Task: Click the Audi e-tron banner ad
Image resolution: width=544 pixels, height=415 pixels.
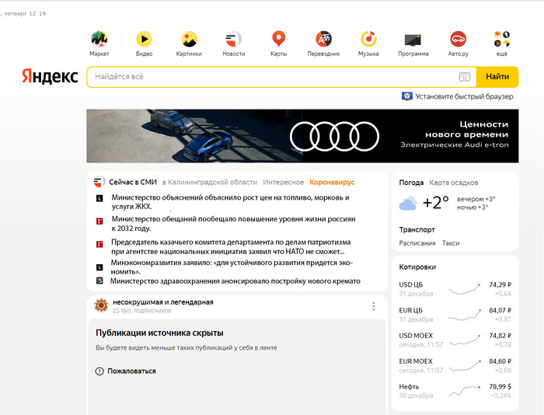Action: [x=302, y=136]
